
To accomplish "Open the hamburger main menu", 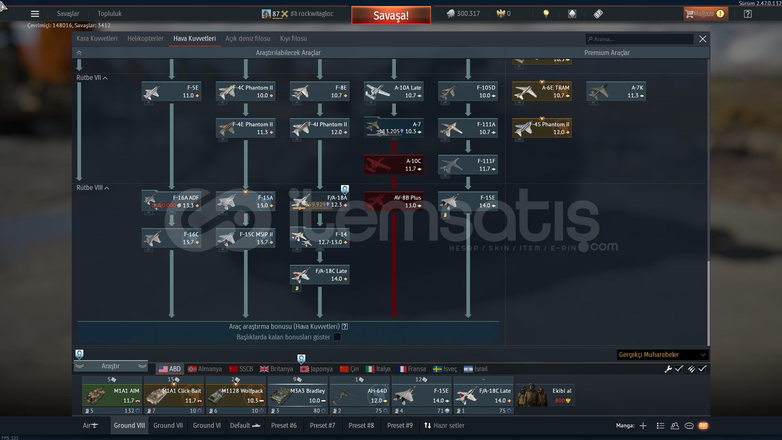I will [35, 14].
